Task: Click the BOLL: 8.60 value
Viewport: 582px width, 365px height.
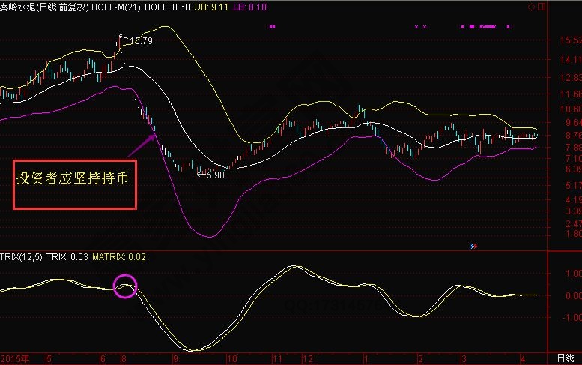Action: pyautogui.click(x=167, y=7)
